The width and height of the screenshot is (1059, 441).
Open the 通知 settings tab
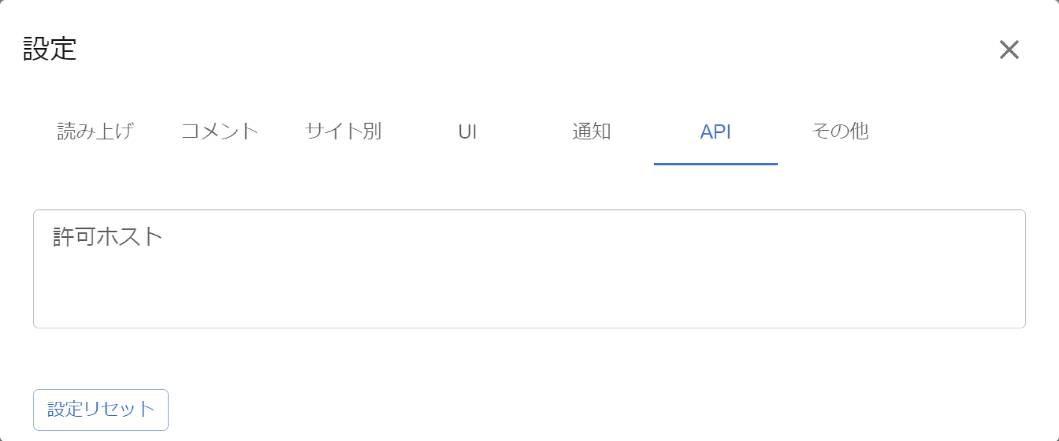pyautogui.click(x=592, y=131)
